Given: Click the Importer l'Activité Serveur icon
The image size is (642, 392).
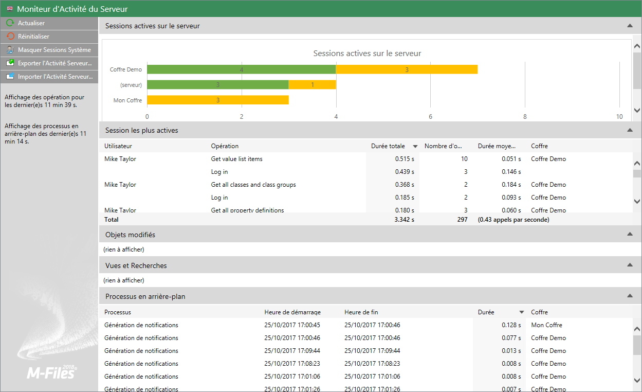Looking at the screenshot, I should pos(10,77).
